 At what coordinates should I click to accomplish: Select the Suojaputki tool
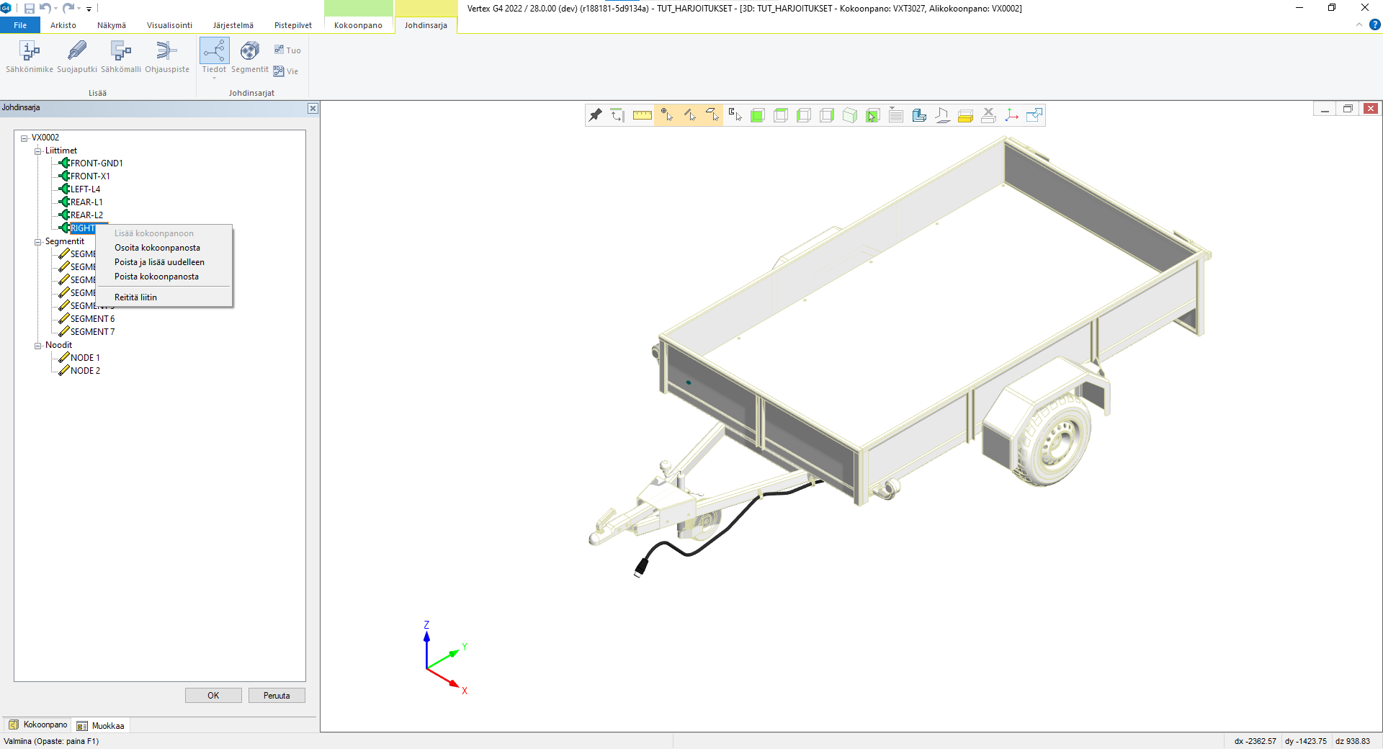pyautogui.click(x=77, y=52)
